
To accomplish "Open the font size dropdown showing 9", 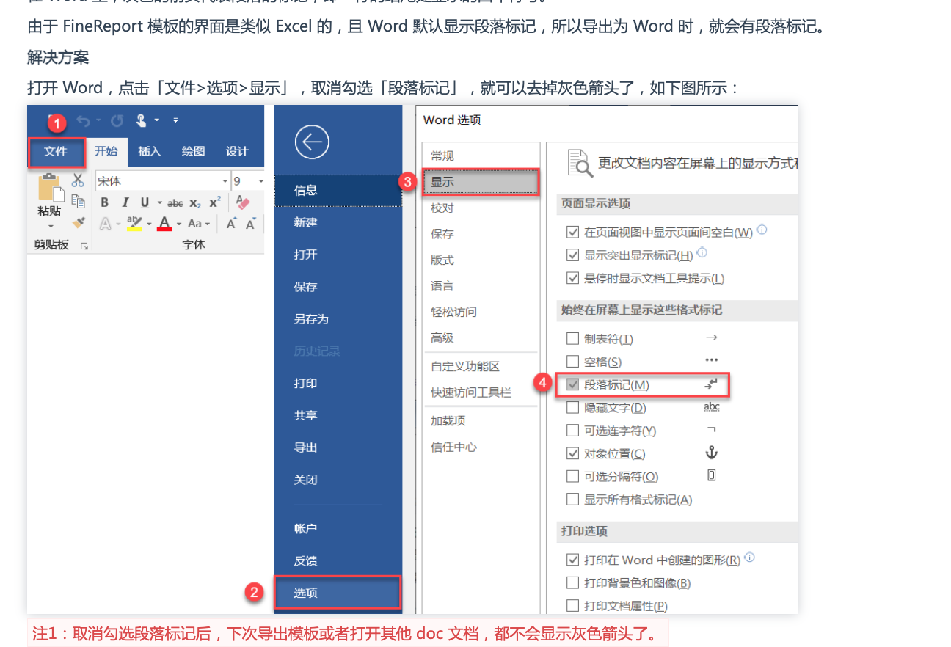I will (260, 180).
